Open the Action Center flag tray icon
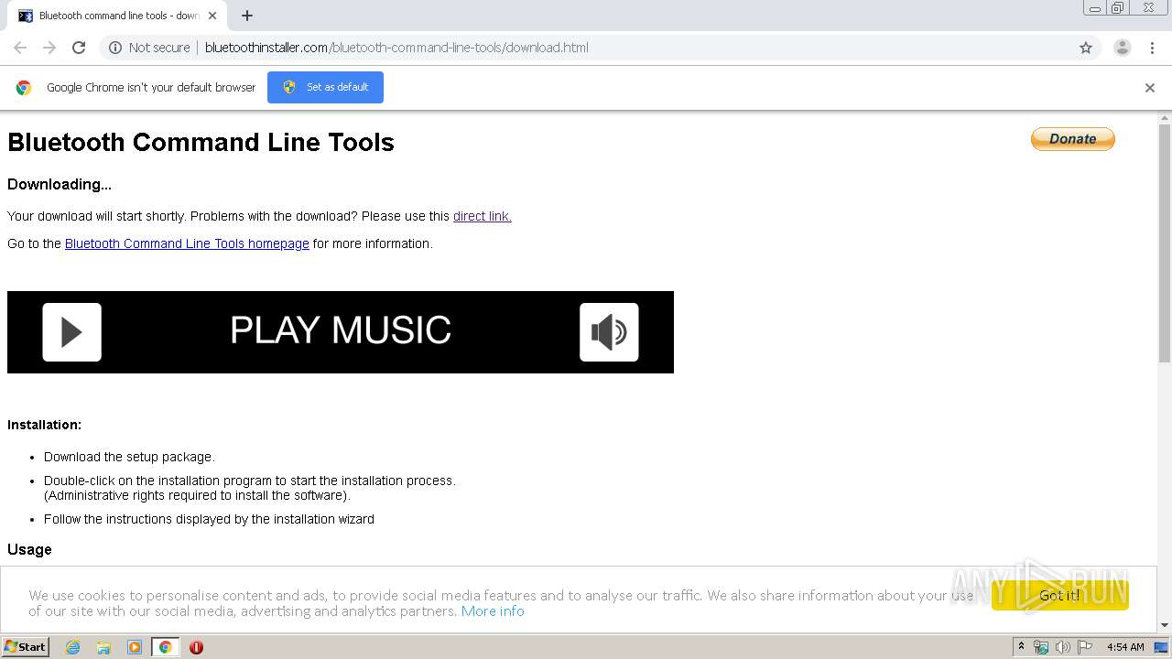 pos(1085,647)
